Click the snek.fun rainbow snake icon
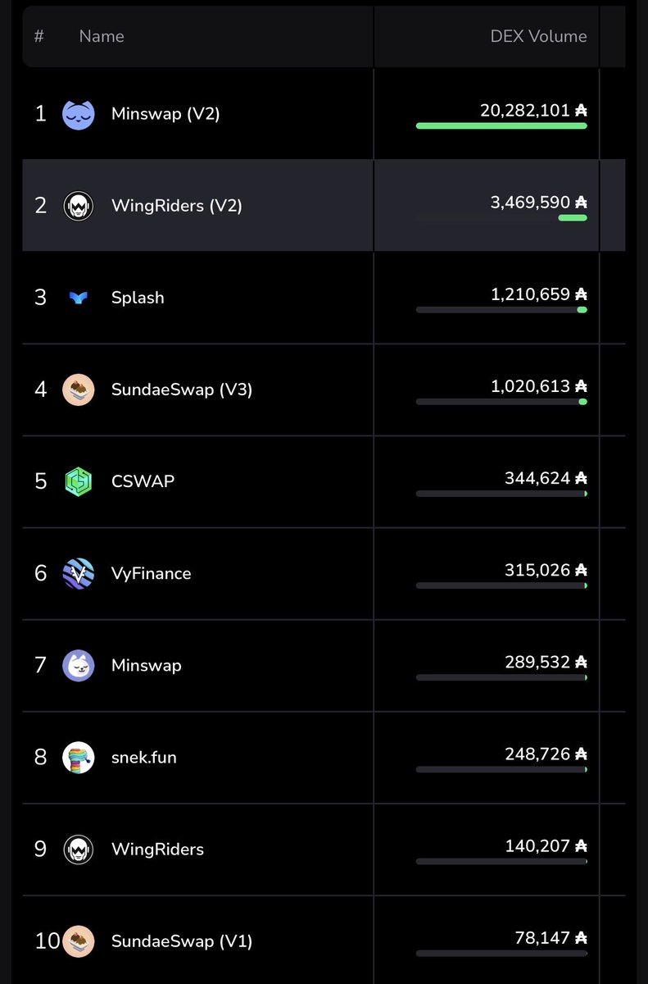 tap(79, 757)
